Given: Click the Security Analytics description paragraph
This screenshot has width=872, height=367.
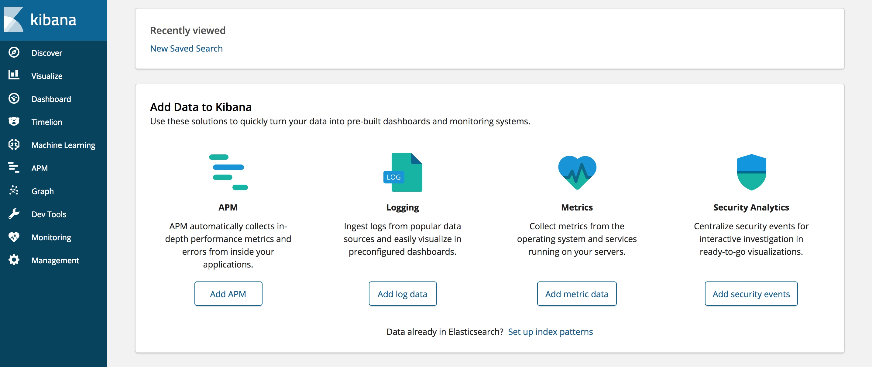Looking at the screenshot, I should coord(751,239).
